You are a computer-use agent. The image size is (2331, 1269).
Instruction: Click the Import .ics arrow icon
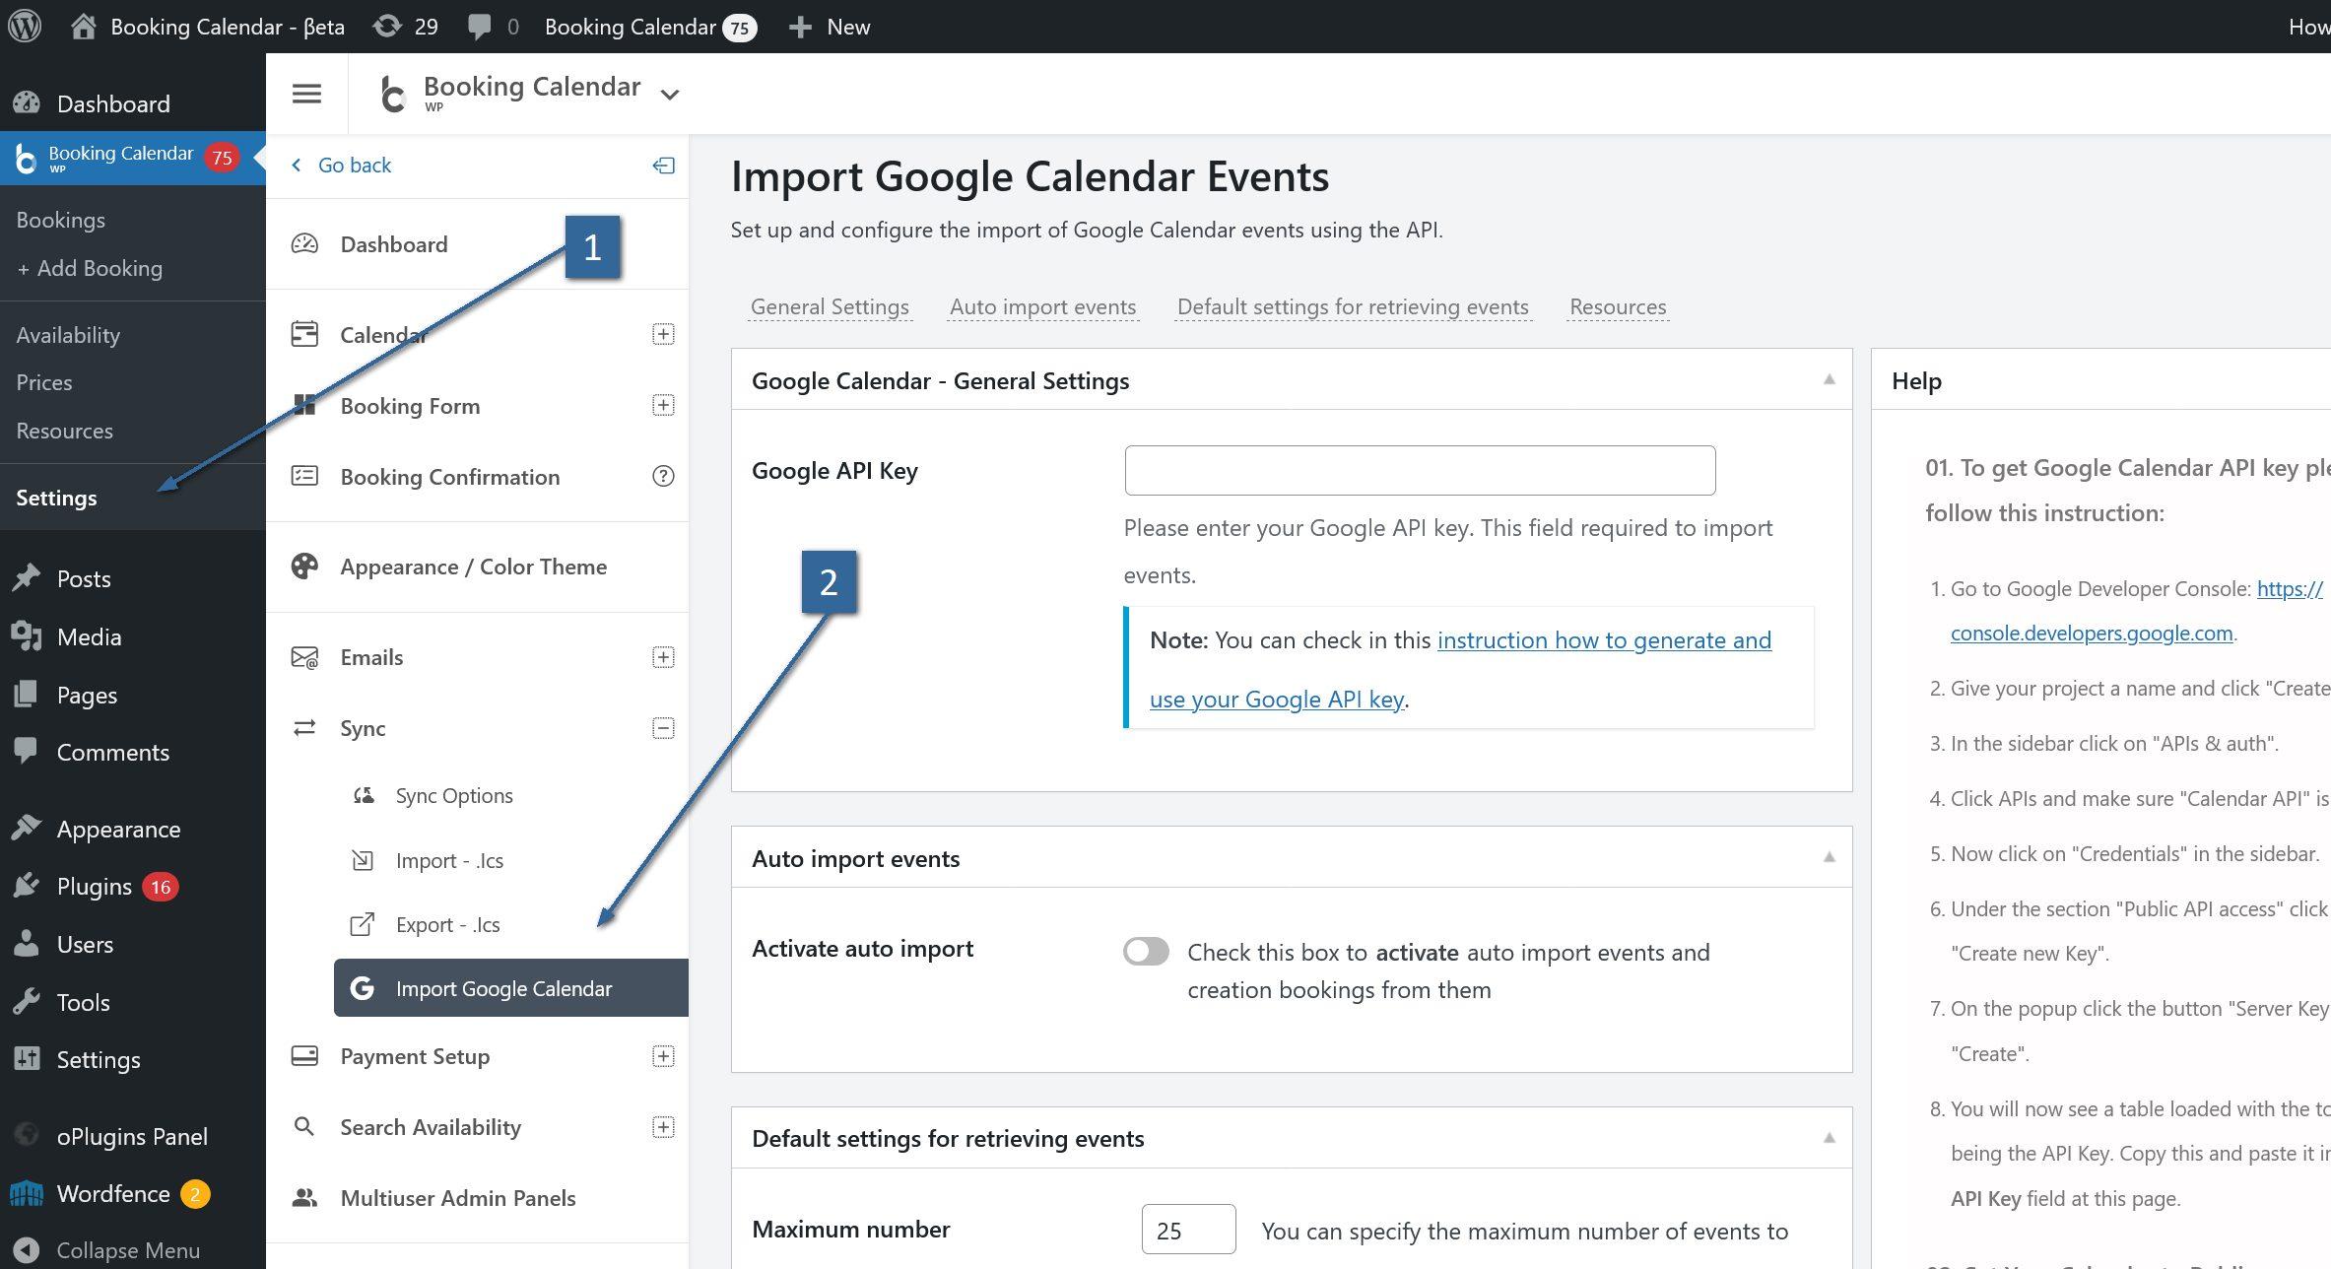363,860
